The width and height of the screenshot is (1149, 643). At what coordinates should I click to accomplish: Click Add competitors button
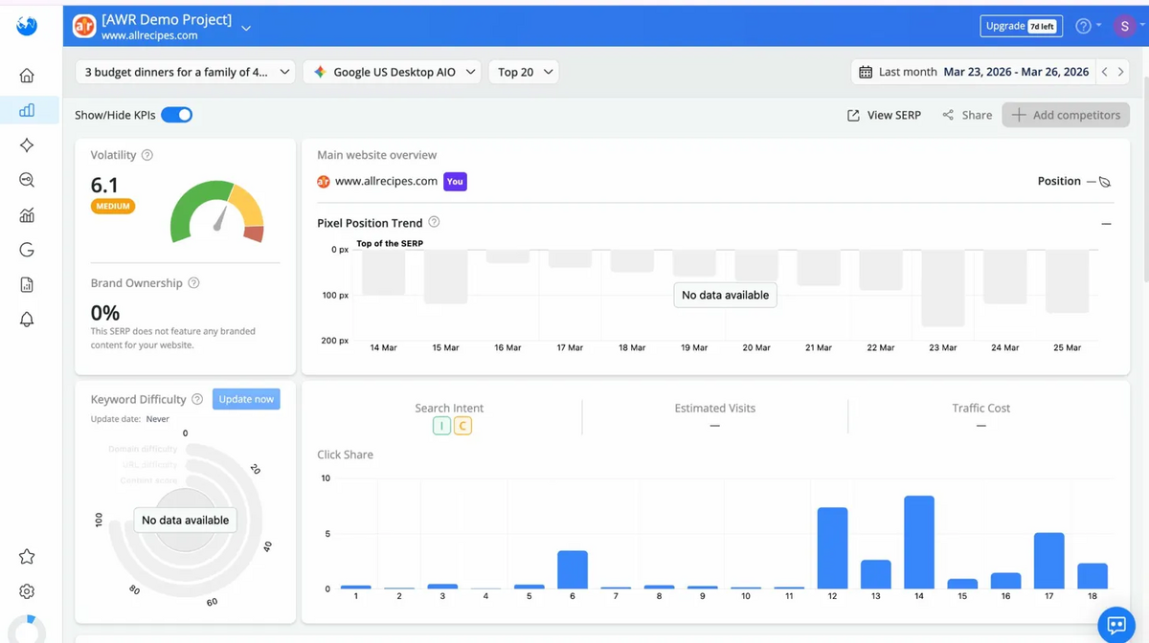(x=1067, y=115)
